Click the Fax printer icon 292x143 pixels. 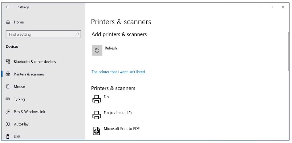tap(97, 99)
